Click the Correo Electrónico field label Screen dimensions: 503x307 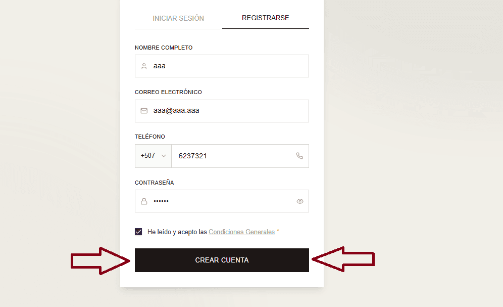click(x=168, y=92)
